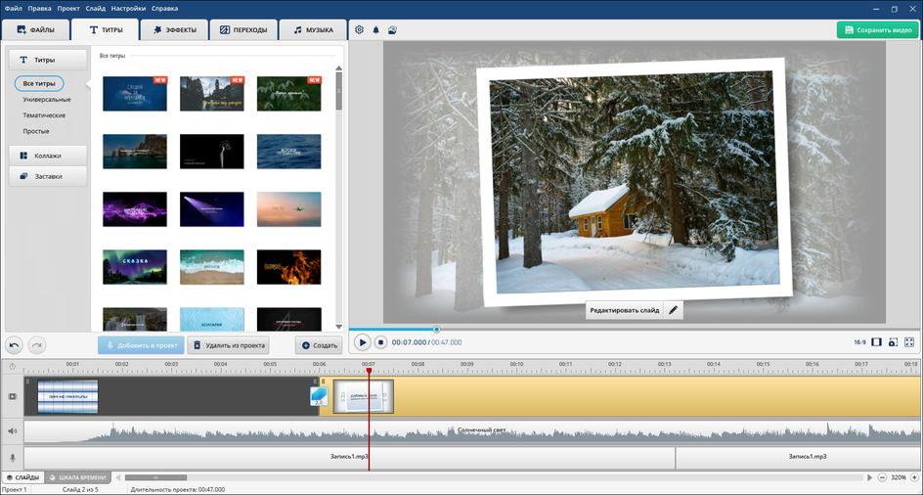Stop the preview playback
Screen dimensions: 923x495
[x=381, y=342]
